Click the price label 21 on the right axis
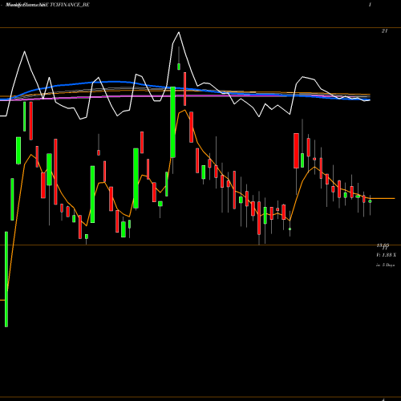This screenshot has width=401, height=401. click(384, 31)
